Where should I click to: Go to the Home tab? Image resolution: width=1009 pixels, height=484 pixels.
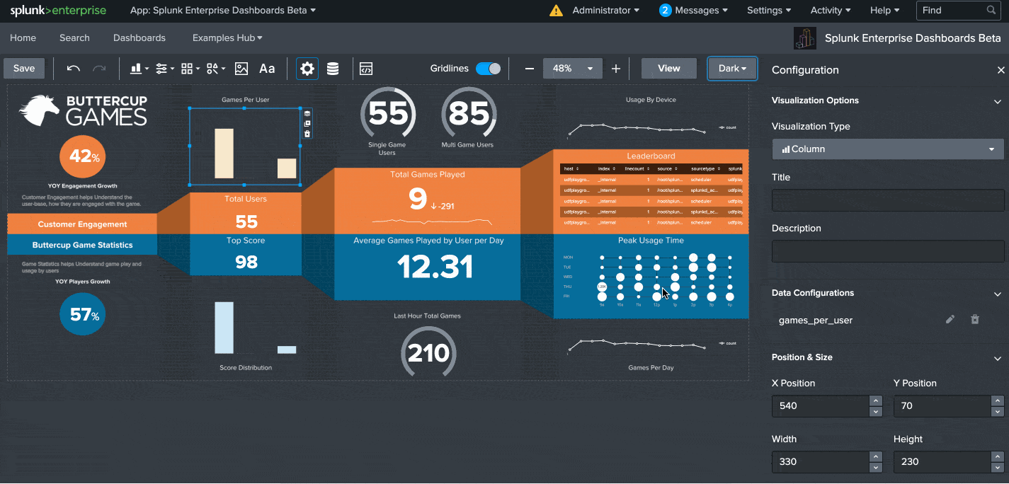click(23, 38)
